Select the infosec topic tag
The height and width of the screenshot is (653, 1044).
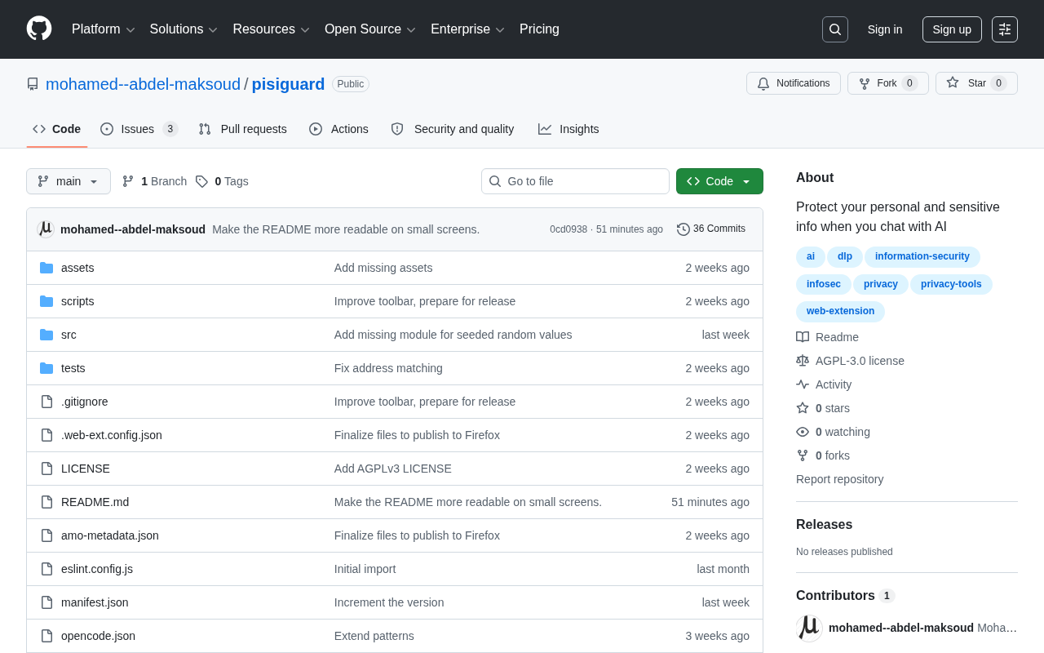click(x=824, y=284)
